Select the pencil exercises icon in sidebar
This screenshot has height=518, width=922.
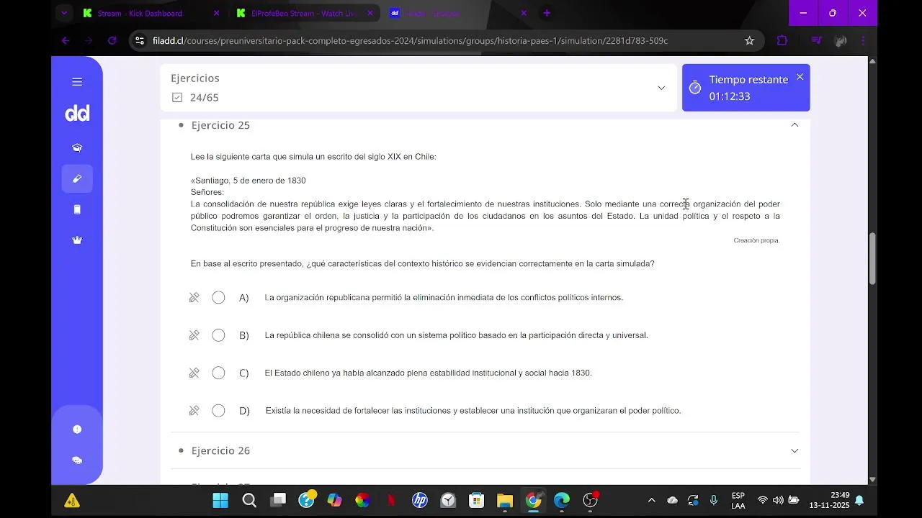[x=77, y=178]
